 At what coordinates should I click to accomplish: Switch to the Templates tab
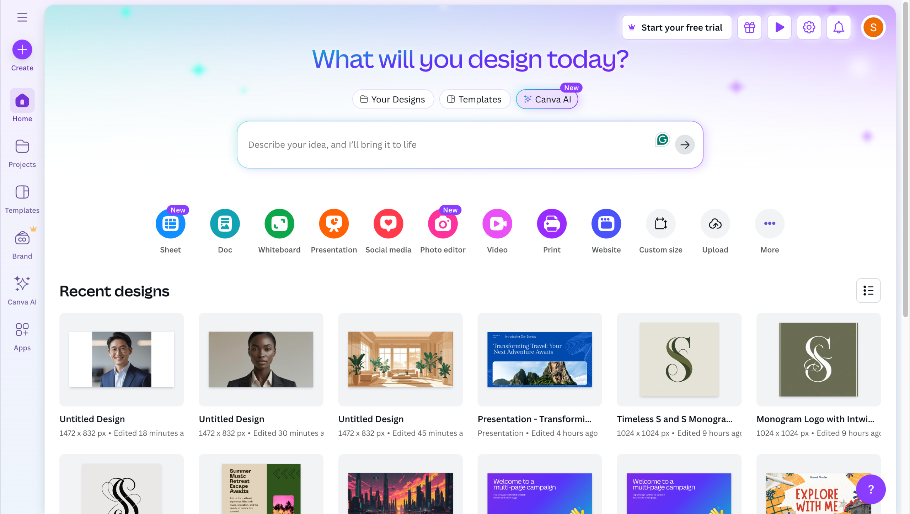pyautogui.click(x=475, y=99)
